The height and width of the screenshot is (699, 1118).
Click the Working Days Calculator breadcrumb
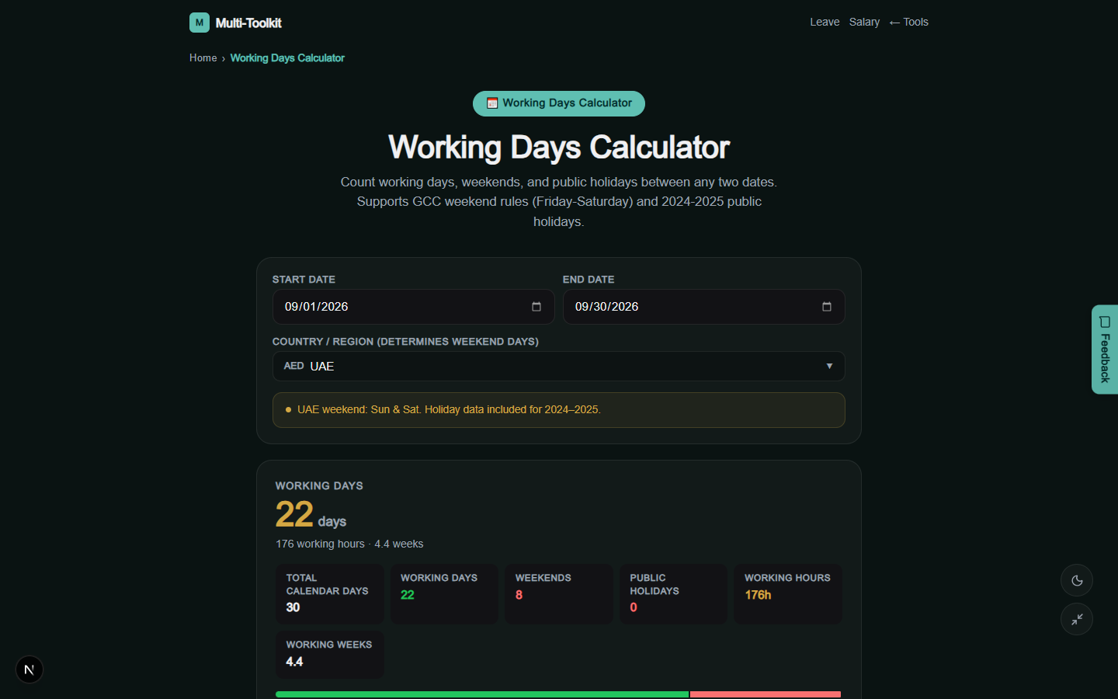pyautogui.click(x=287, y=58)
